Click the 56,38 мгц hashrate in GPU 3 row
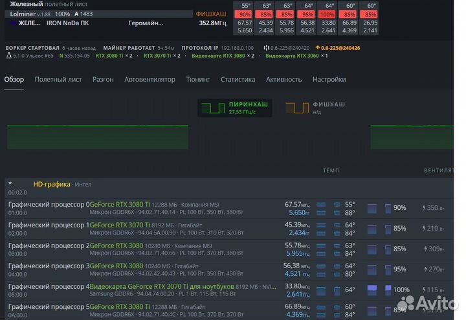 (x=296, y=266)
